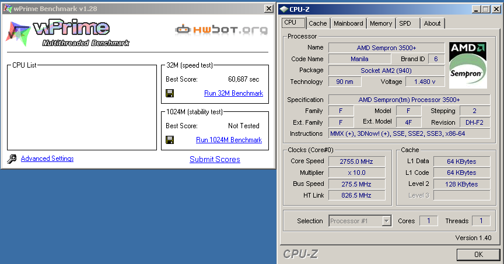The height and width of the screenshot is (264, 504).
Task: Open Advanced Settings link
Action: (x=47, y=159)
